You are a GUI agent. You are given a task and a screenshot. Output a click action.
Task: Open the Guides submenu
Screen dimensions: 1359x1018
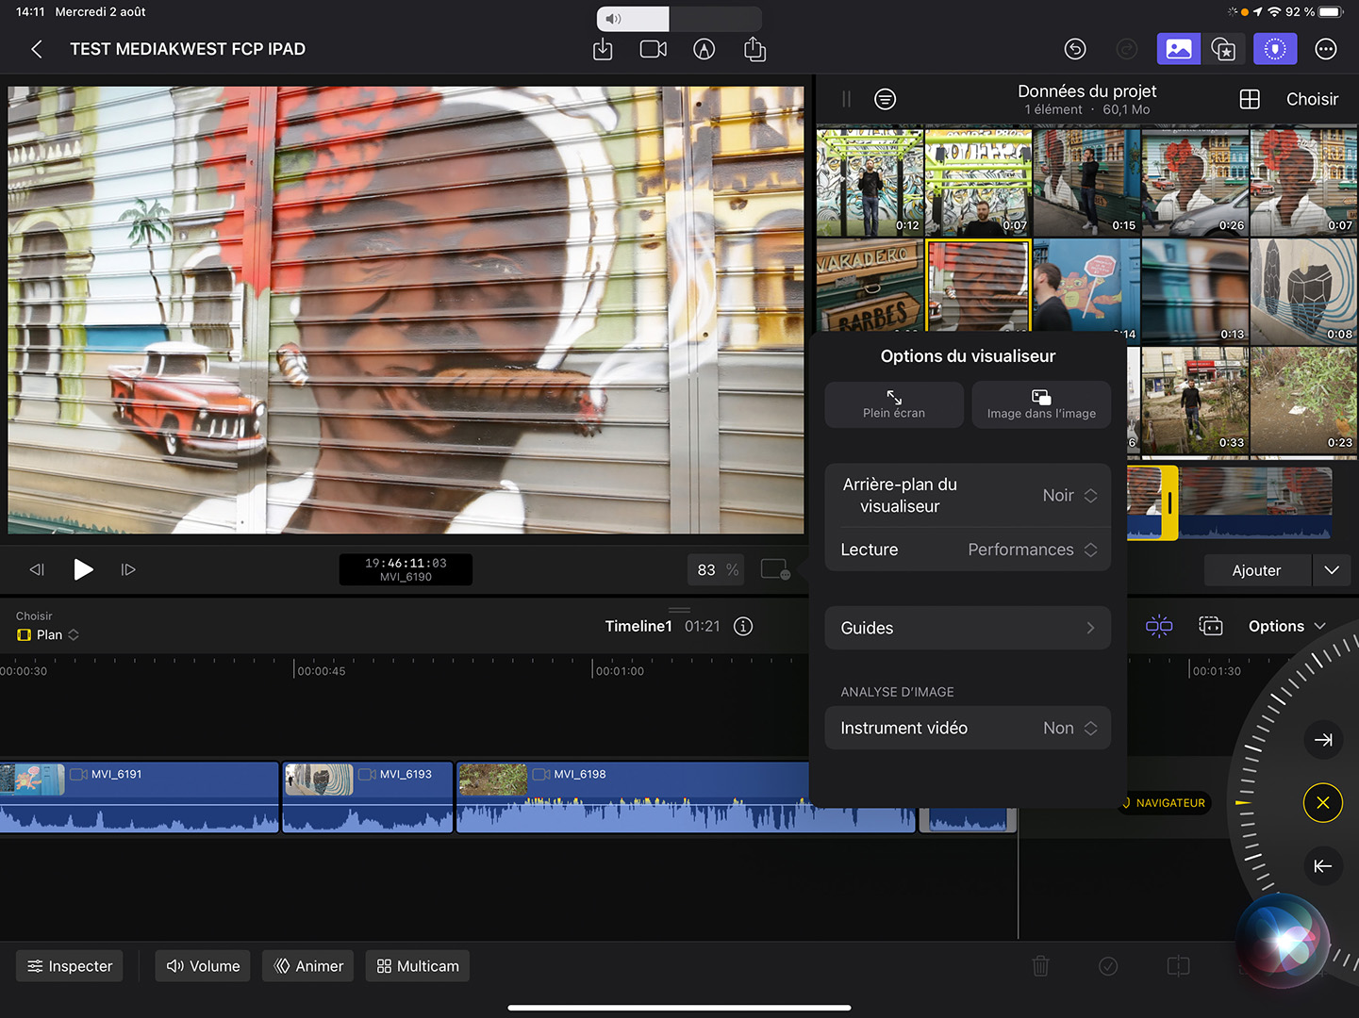pos(968,628)
